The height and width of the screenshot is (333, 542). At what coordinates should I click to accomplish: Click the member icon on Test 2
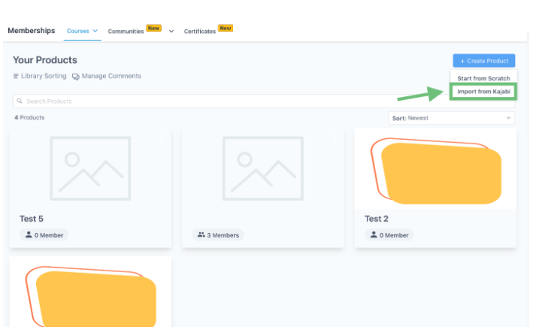374,235
